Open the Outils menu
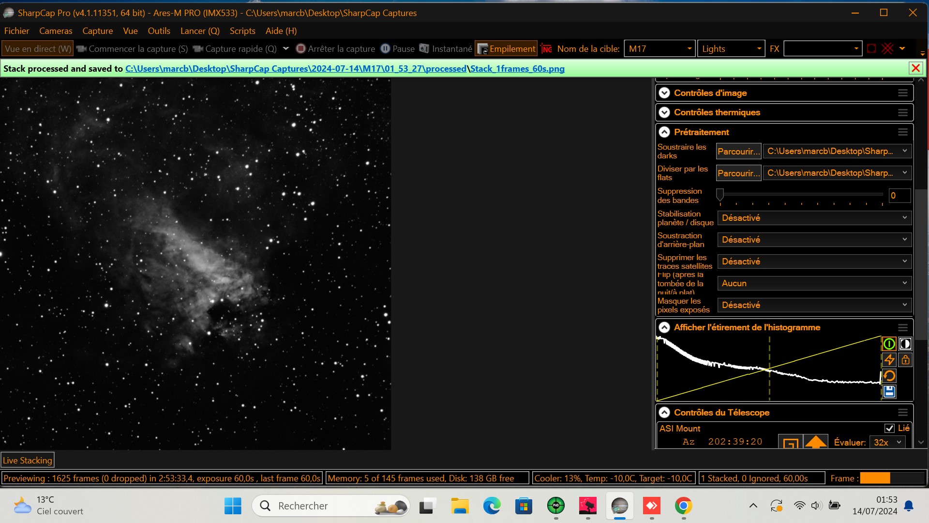The image size is (929, 523). point(159,31)
